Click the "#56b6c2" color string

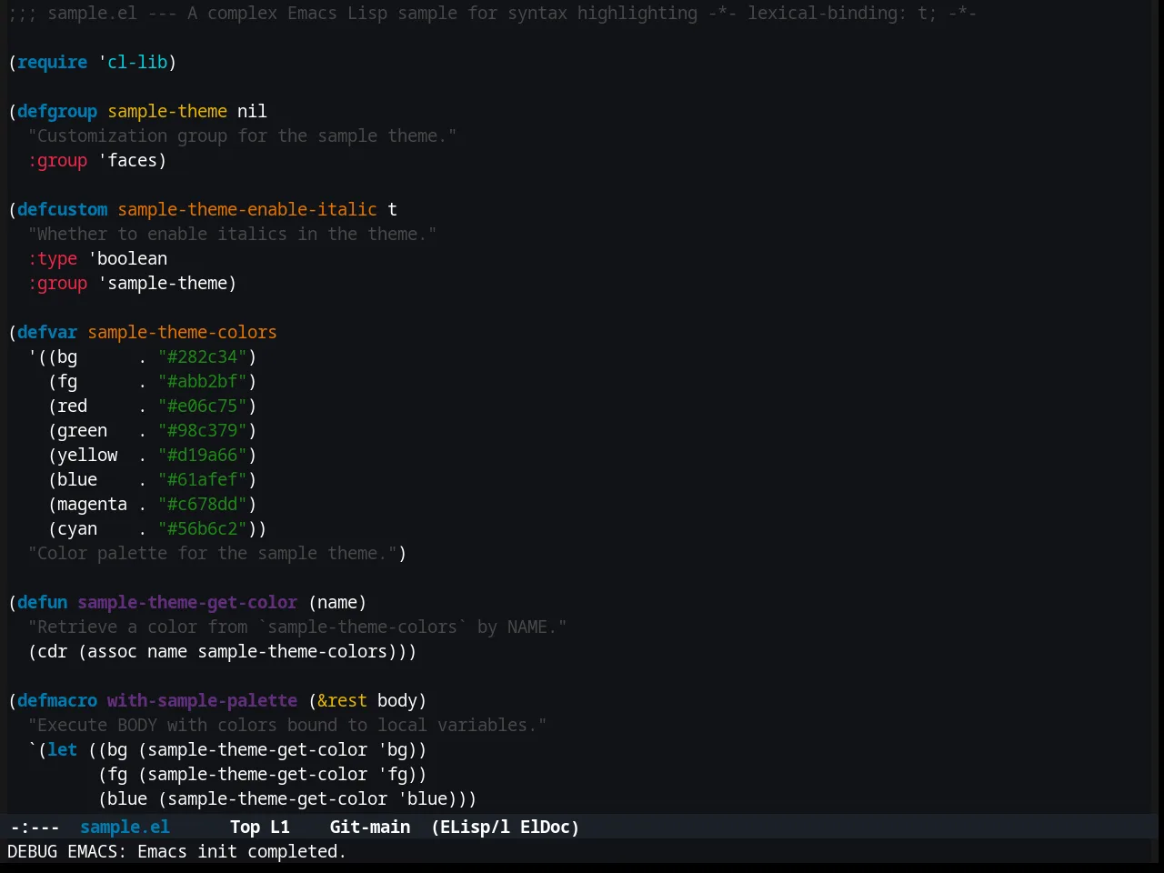coord(202,528)
